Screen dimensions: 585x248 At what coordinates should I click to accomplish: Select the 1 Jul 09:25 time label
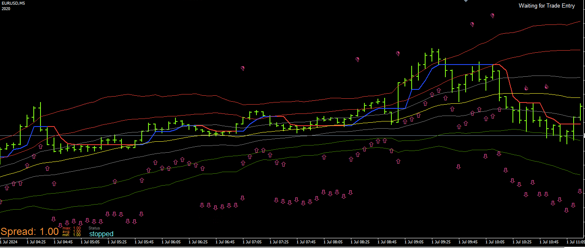tap(441, 243)
